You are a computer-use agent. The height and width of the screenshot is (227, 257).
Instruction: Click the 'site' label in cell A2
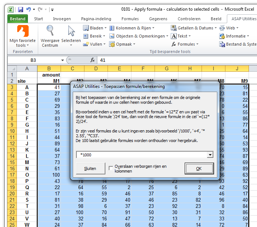(x=27, y=81)
